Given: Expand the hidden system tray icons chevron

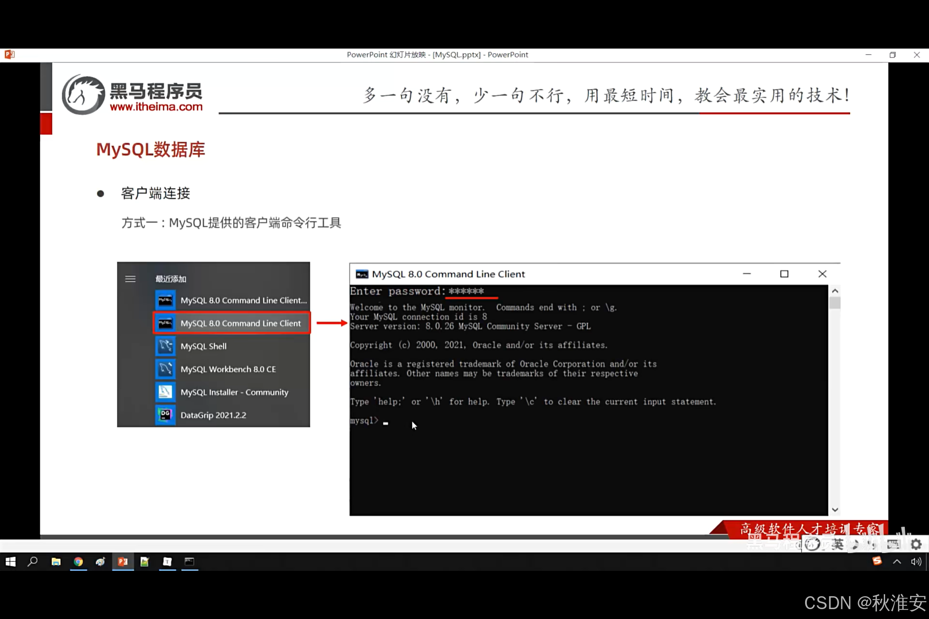Looking at the screenshot, I should point(897,562).
